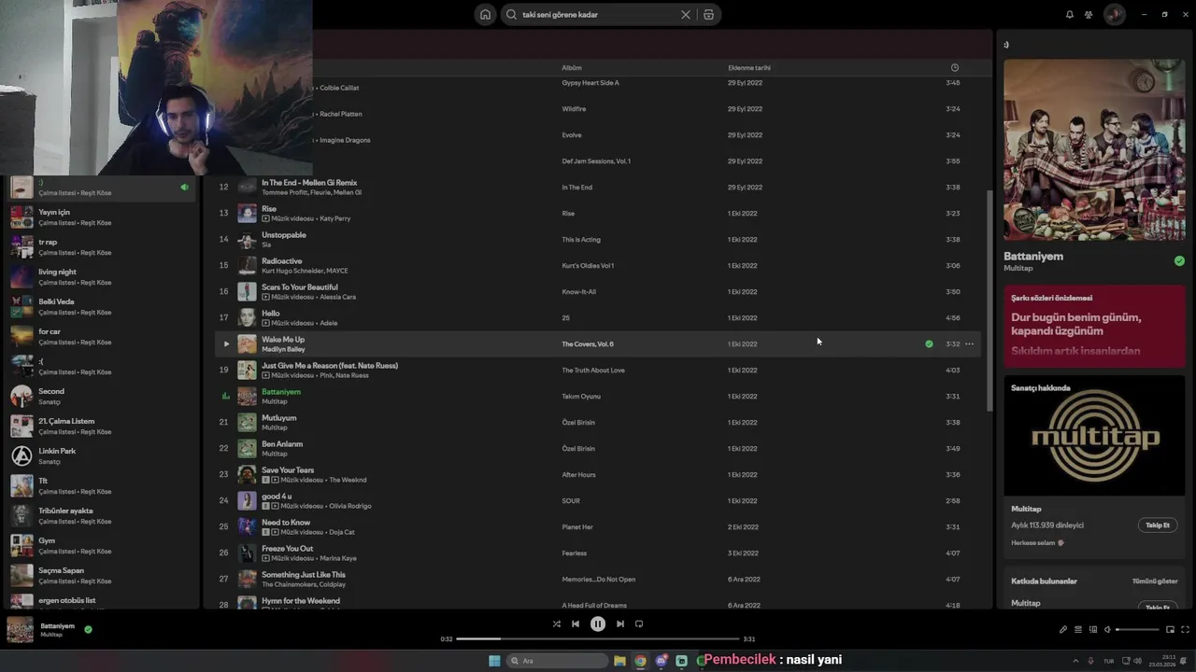Skip to previous track
The image size is (1196, 672).
pos(576,624)
